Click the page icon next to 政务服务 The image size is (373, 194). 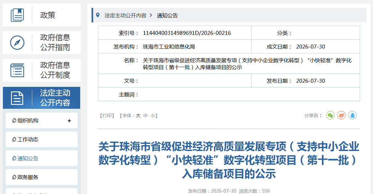[x=14, y=177]
